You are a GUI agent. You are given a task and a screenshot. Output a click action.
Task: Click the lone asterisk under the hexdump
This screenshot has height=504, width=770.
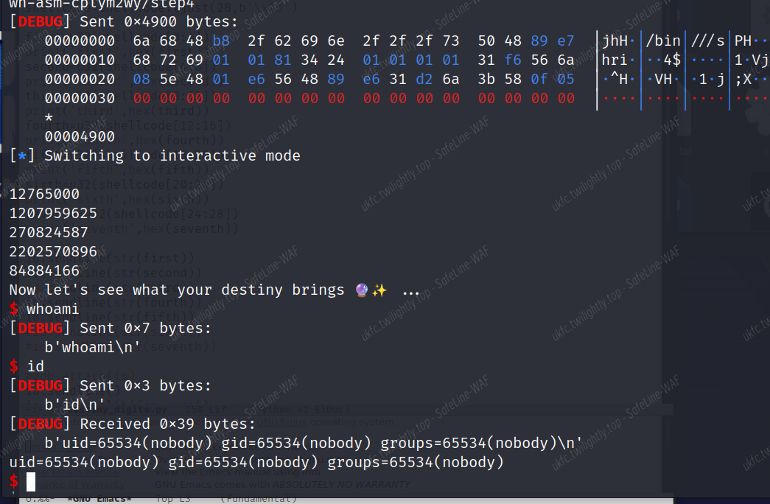[49, 117]
